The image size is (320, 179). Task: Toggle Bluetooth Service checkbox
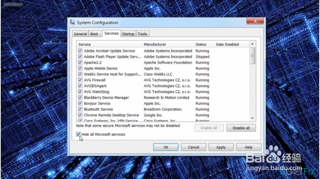pyautogui.click(x=80, y=109)
